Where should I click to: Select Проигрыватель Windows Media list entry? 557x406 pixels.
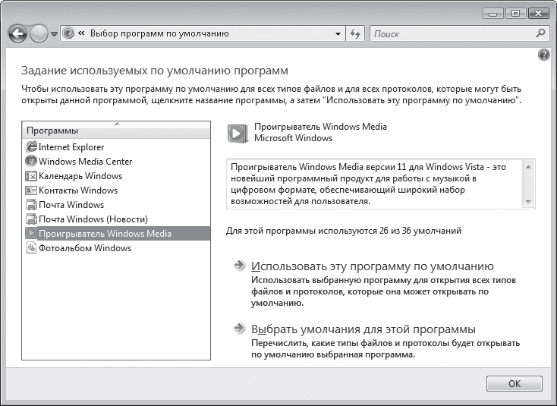click(x=105, y=234)
